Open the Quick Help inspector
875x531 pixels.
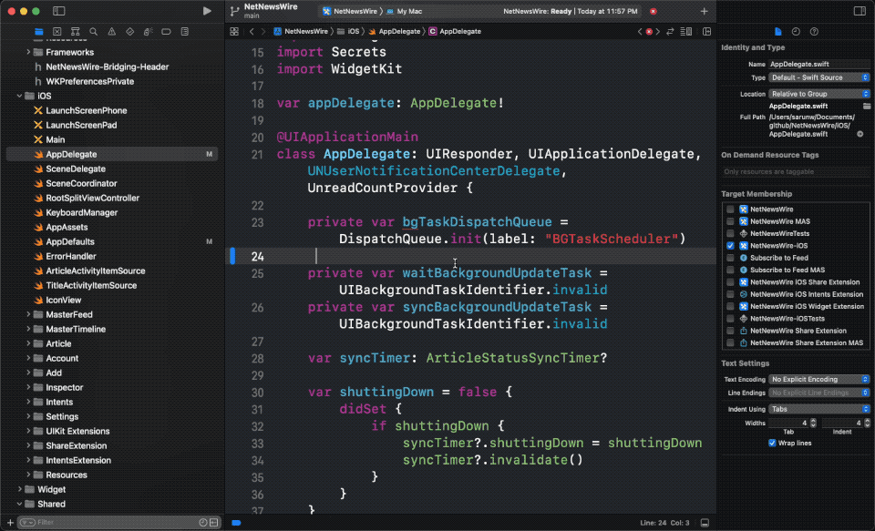coord(813,31)
